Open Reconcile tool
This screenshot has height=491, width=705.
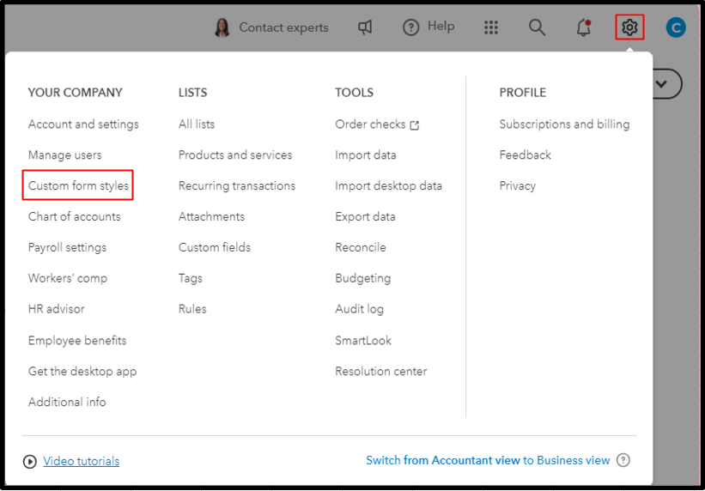pos(361,247)
